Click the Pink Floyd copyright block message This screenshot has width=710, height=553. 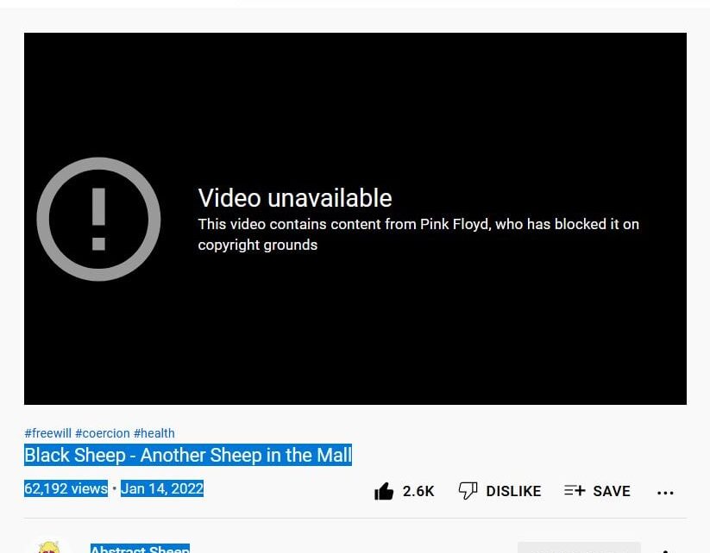click(x=418, y=234)
